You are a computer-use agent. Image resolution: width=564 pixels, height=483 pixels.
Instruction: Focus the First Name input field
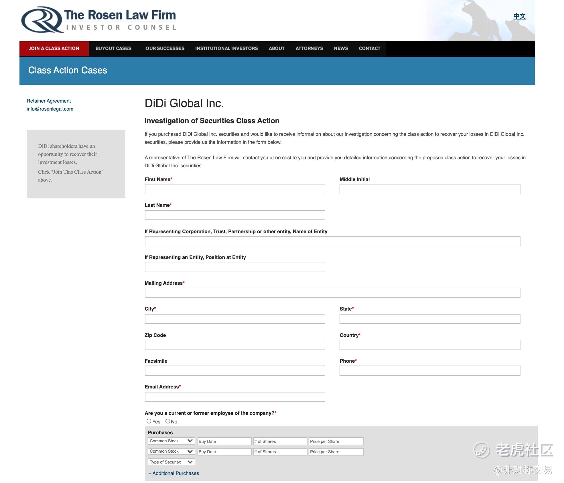click(235, 189)
